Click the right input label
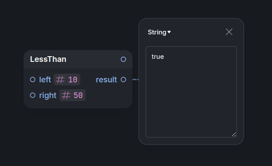 point(48,95)
